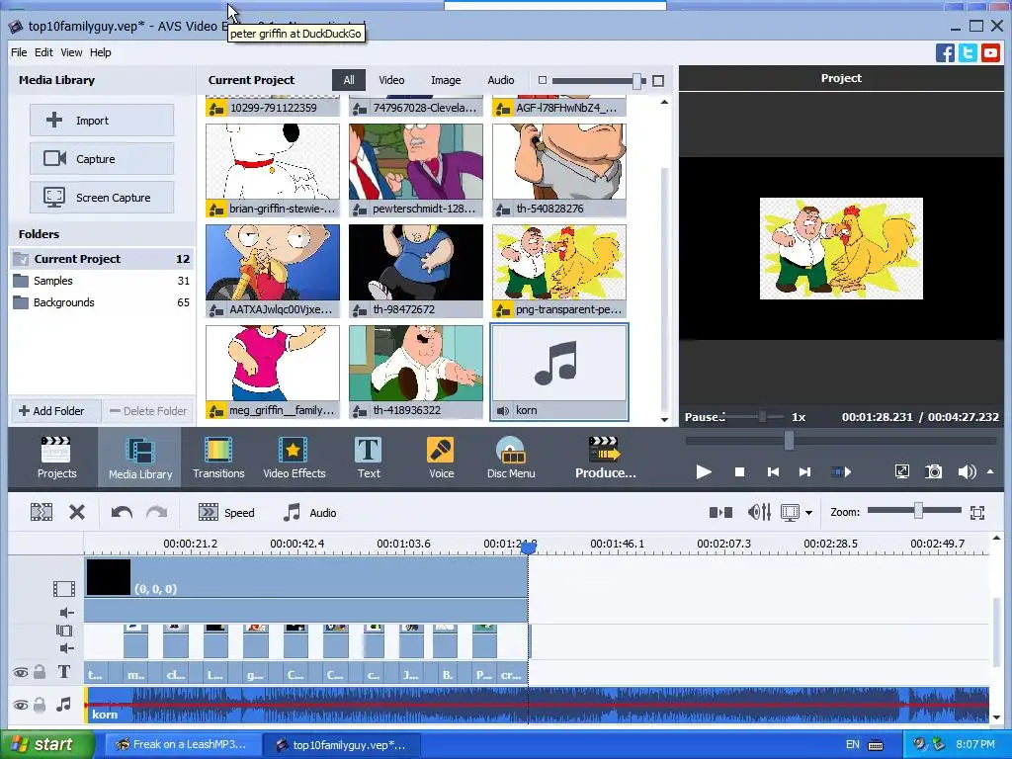This screenshot has width=1012, height=759.
Task: Open the Projects section
Action: pos(56,458)
